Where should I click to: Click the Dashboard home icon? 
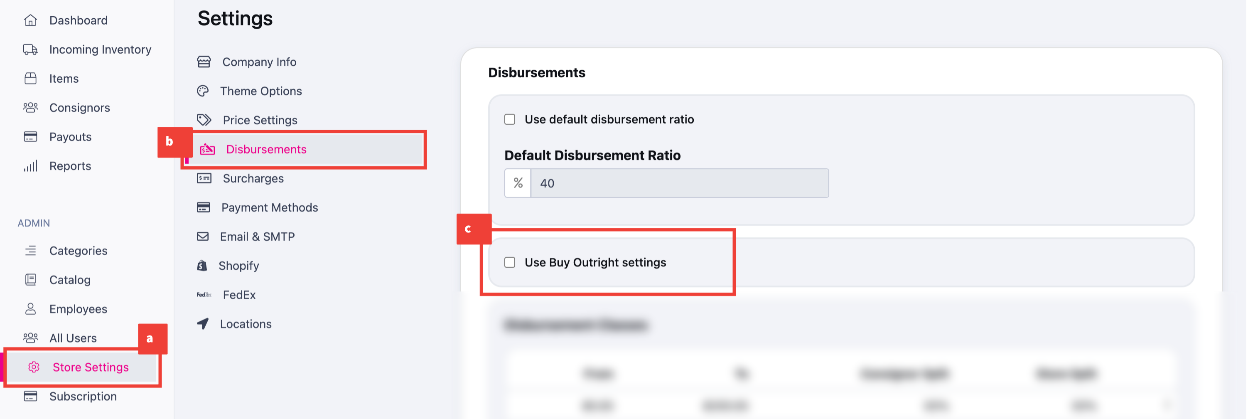pos(30,20)
